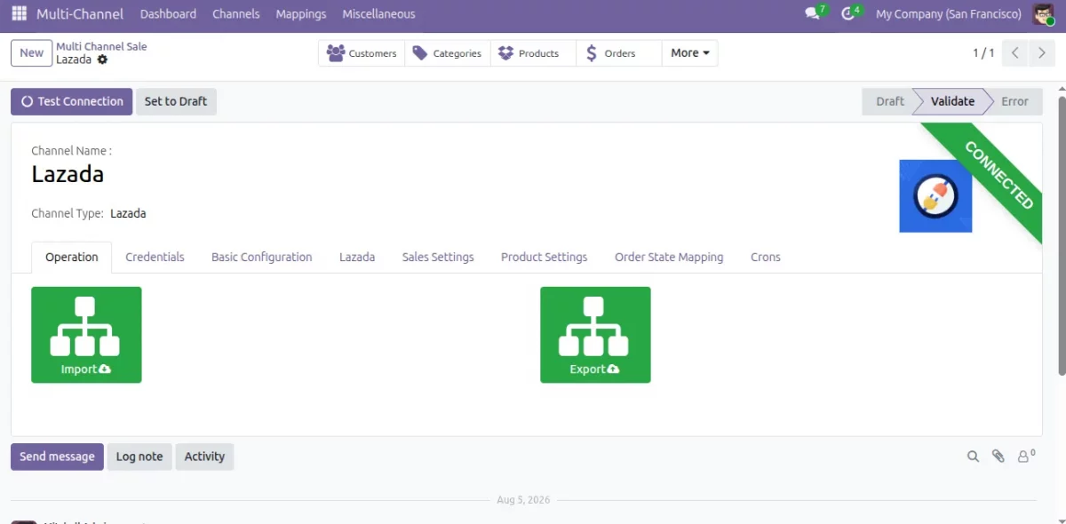This screenshot has width=1066, height=524.
Task: Switch to the Credentials tab
Action: (x=155, y=257)
